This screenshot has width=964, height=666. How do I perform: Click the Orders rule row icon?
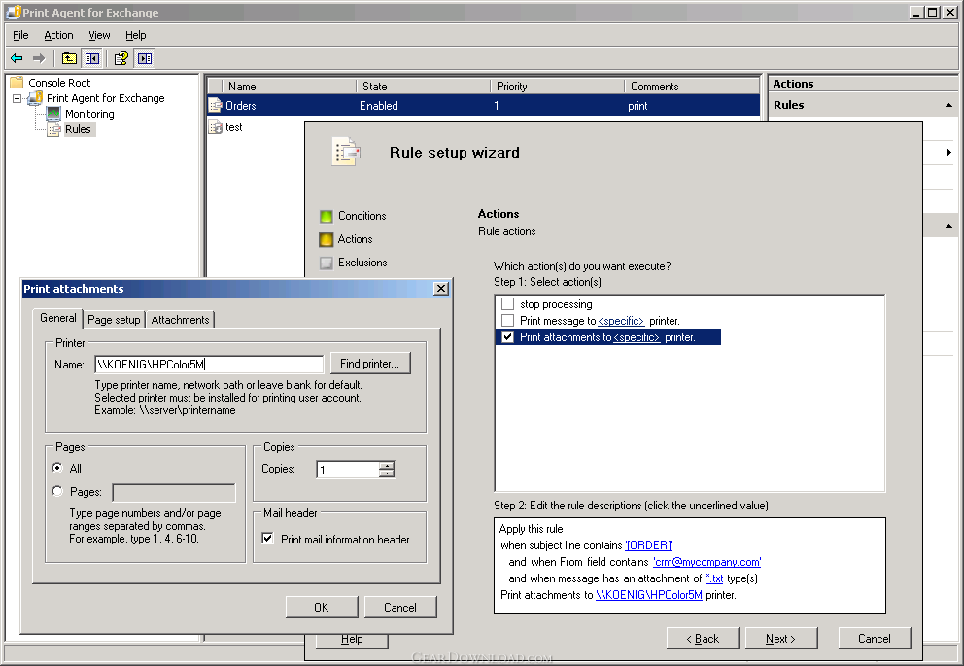click(215, 106)
